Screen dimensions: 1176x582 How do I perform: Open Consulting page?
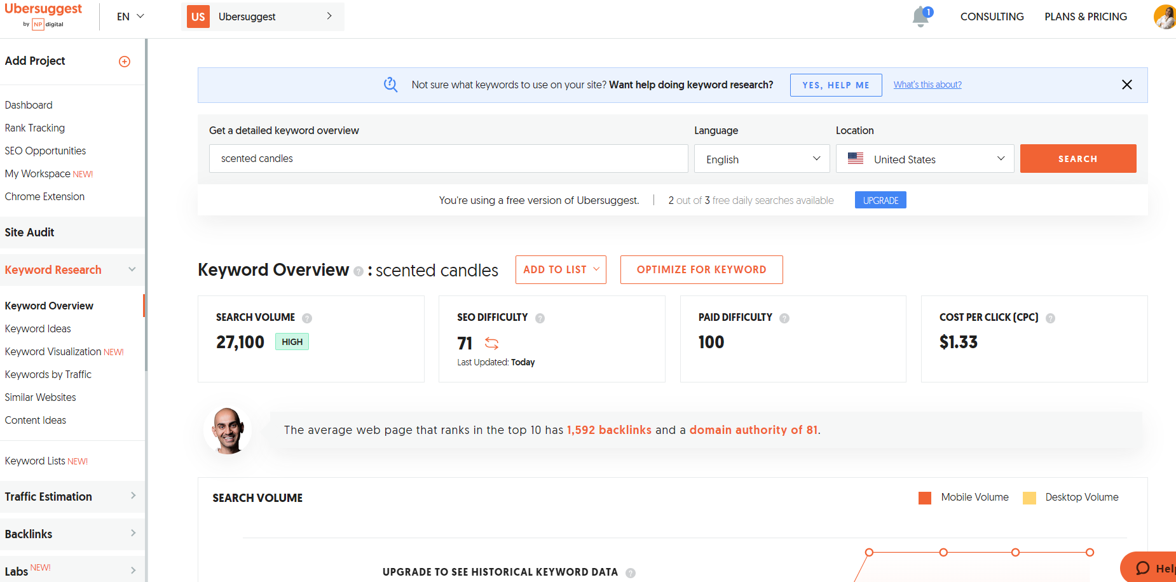click(x=992, y=17)
